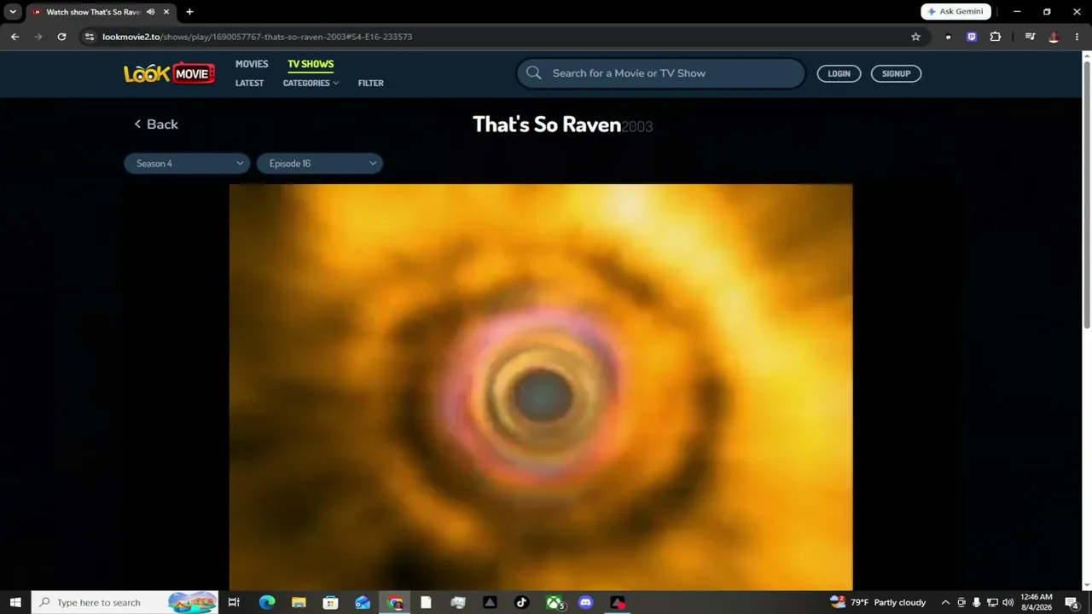Open the Latest page
The image size is (1092, 614).
249,83
